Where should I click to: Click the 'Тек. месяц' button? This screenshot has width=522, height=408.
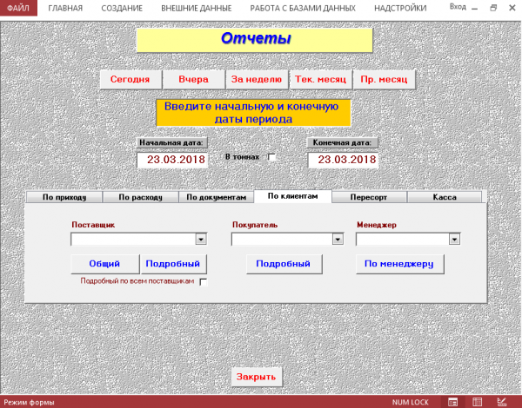click(x=320, y=79)
